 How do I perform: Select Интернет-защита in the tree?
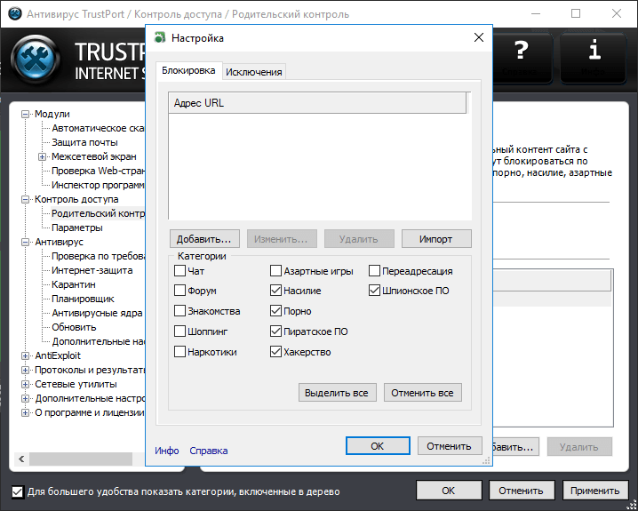coord(92,270)
